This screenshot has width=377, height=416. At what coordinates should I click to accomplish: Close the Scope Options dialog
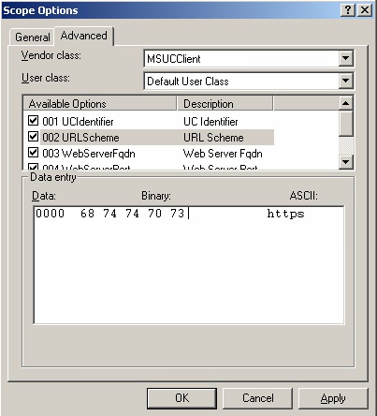365,10
